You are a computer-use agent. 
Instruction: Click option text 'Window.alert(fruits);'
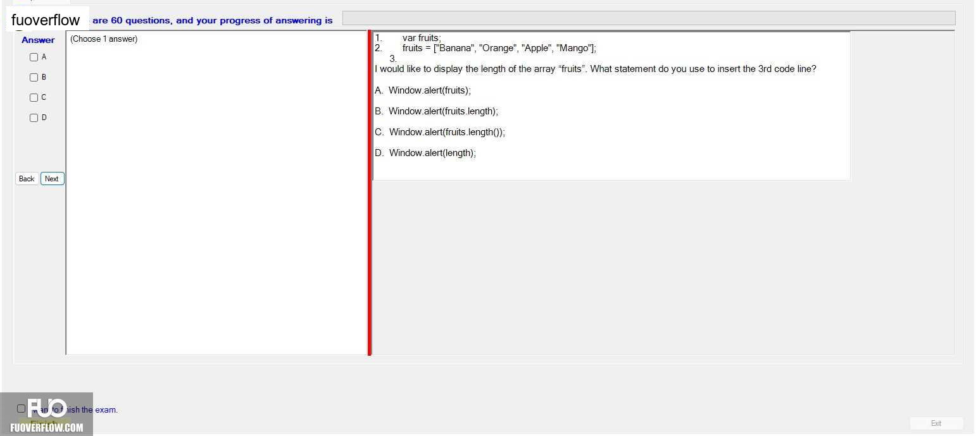[x=430, y=90]
